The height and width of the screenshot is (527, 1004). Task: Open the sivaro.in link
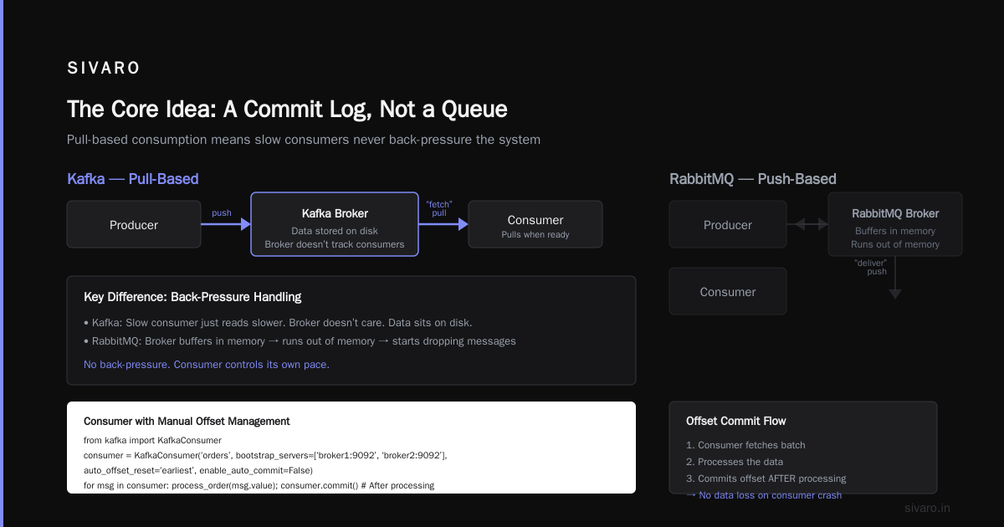928,508
